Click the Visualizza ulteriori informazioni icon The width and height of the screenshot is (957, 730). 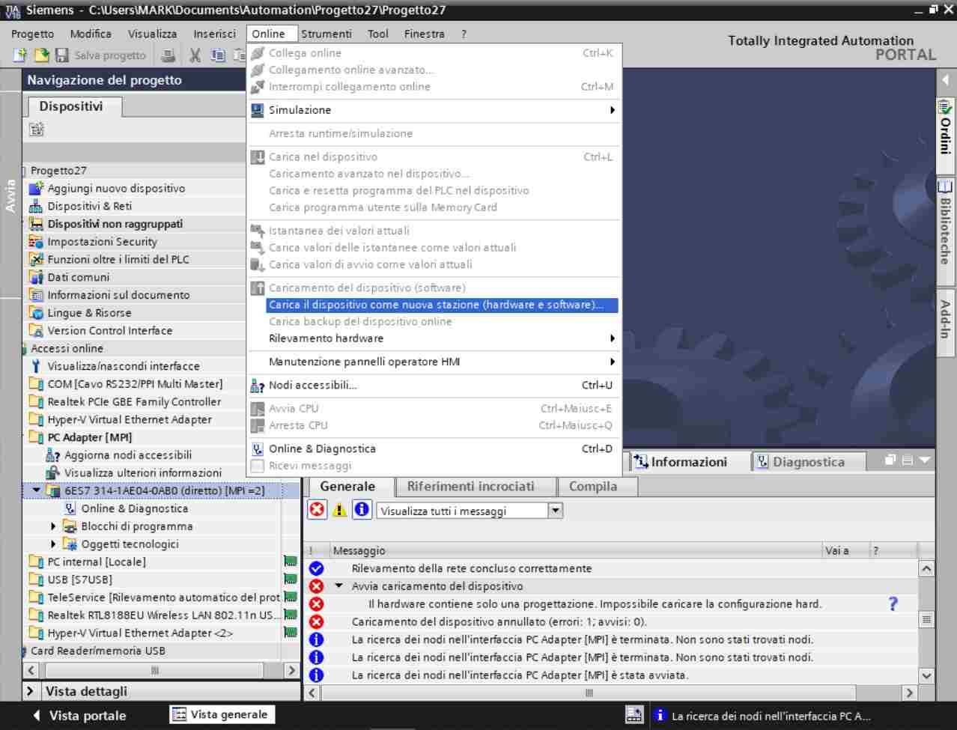52,472
